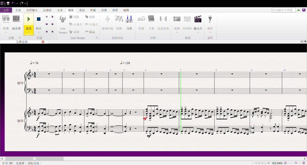307x165 pixels.
Task: Close the 完整乐谱 document tab
Action: coord(43,42)
